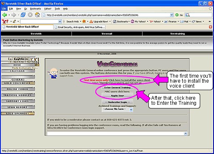Click the Yahoo toolbar pencil icon
This screenshot has height=154, width=214.
pyautogui.click(x=14, y=22)
